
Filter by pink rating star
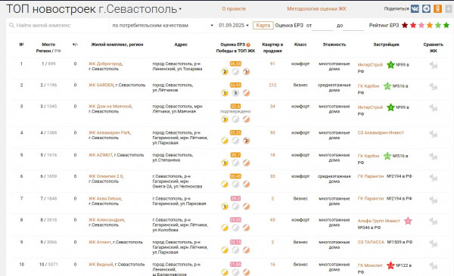coord(421,26)
